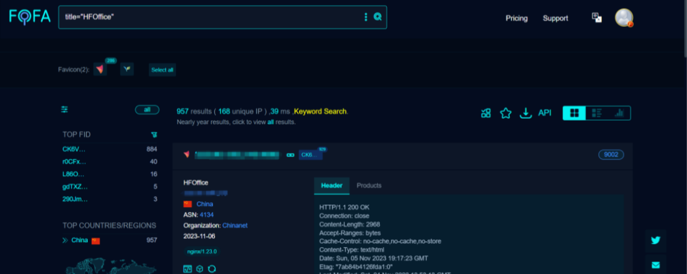Click the yellow Keyword Search label

pos(320,111)
